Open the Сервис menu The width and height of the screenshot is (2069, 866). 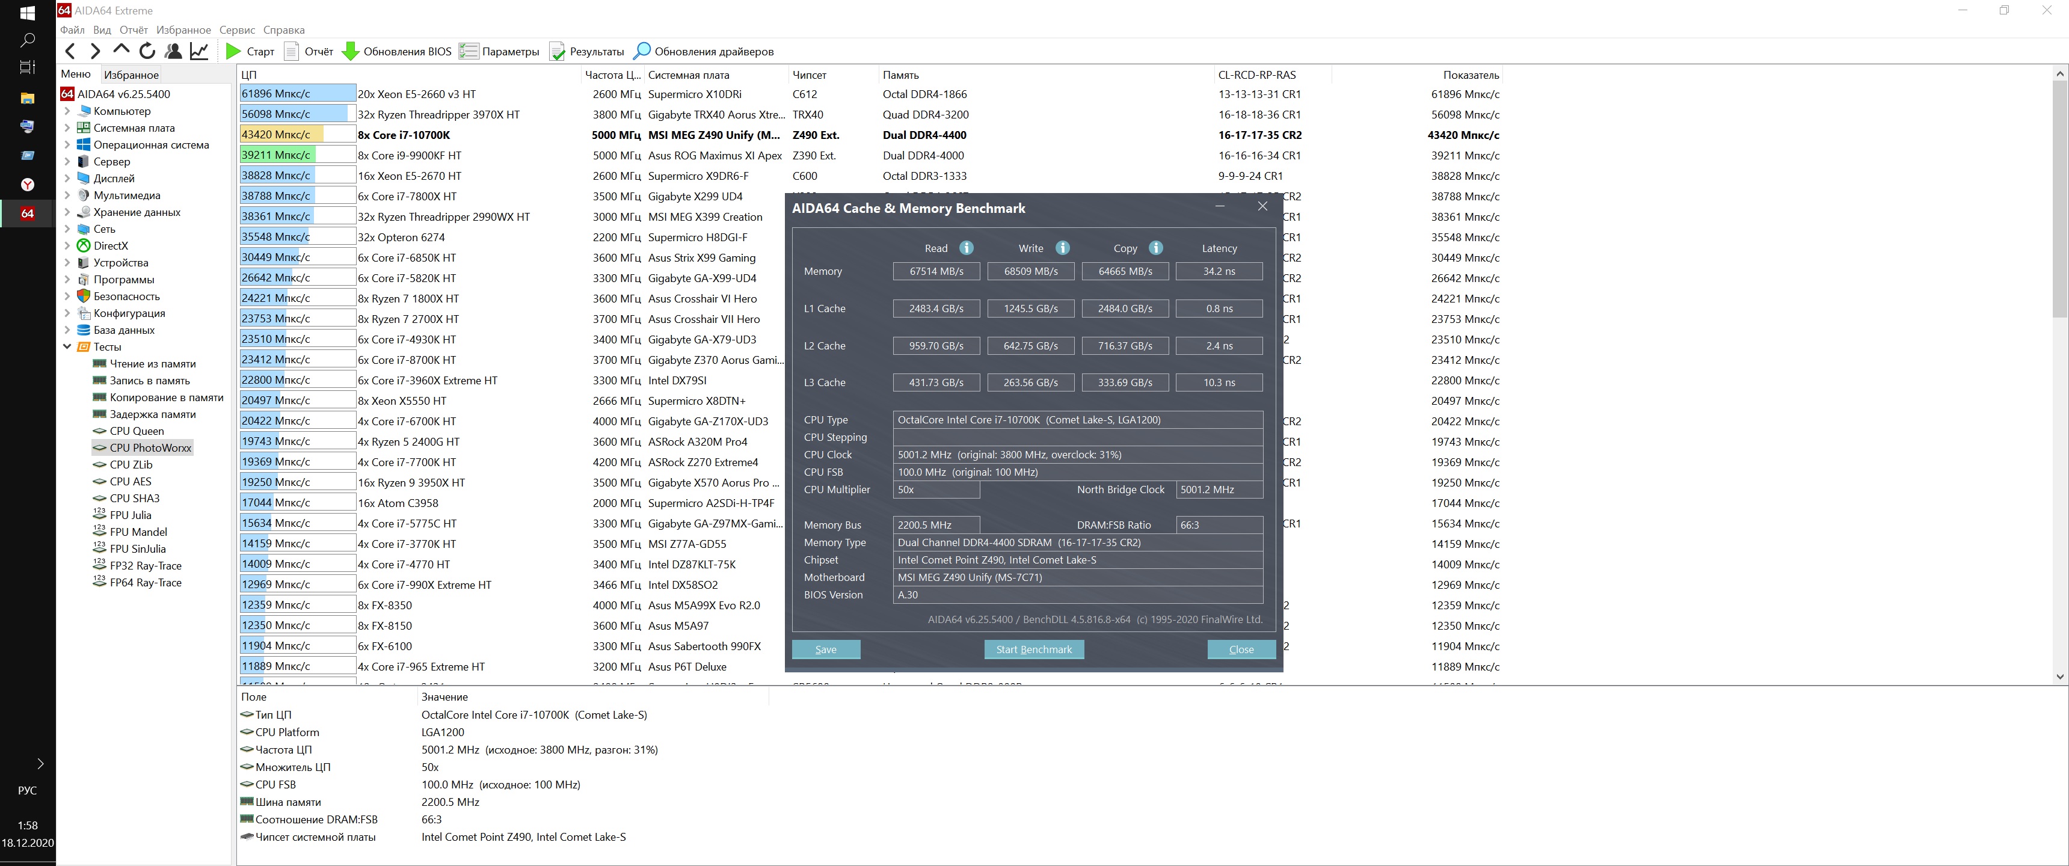point(237,29)
